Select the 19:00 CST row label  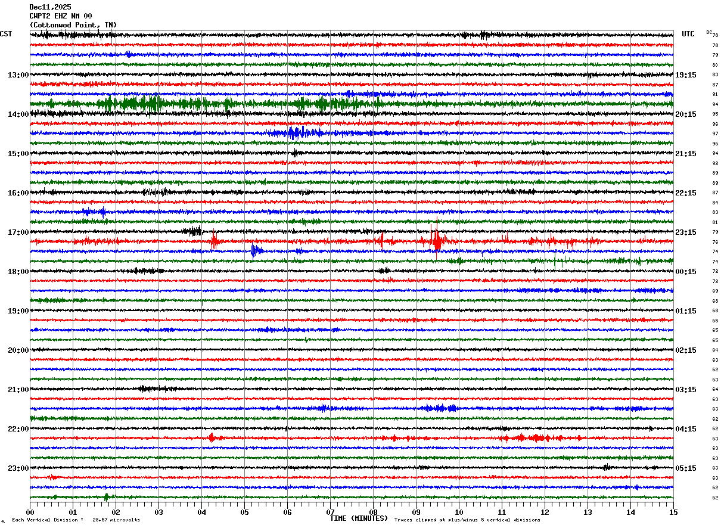(x=18, y=311)
